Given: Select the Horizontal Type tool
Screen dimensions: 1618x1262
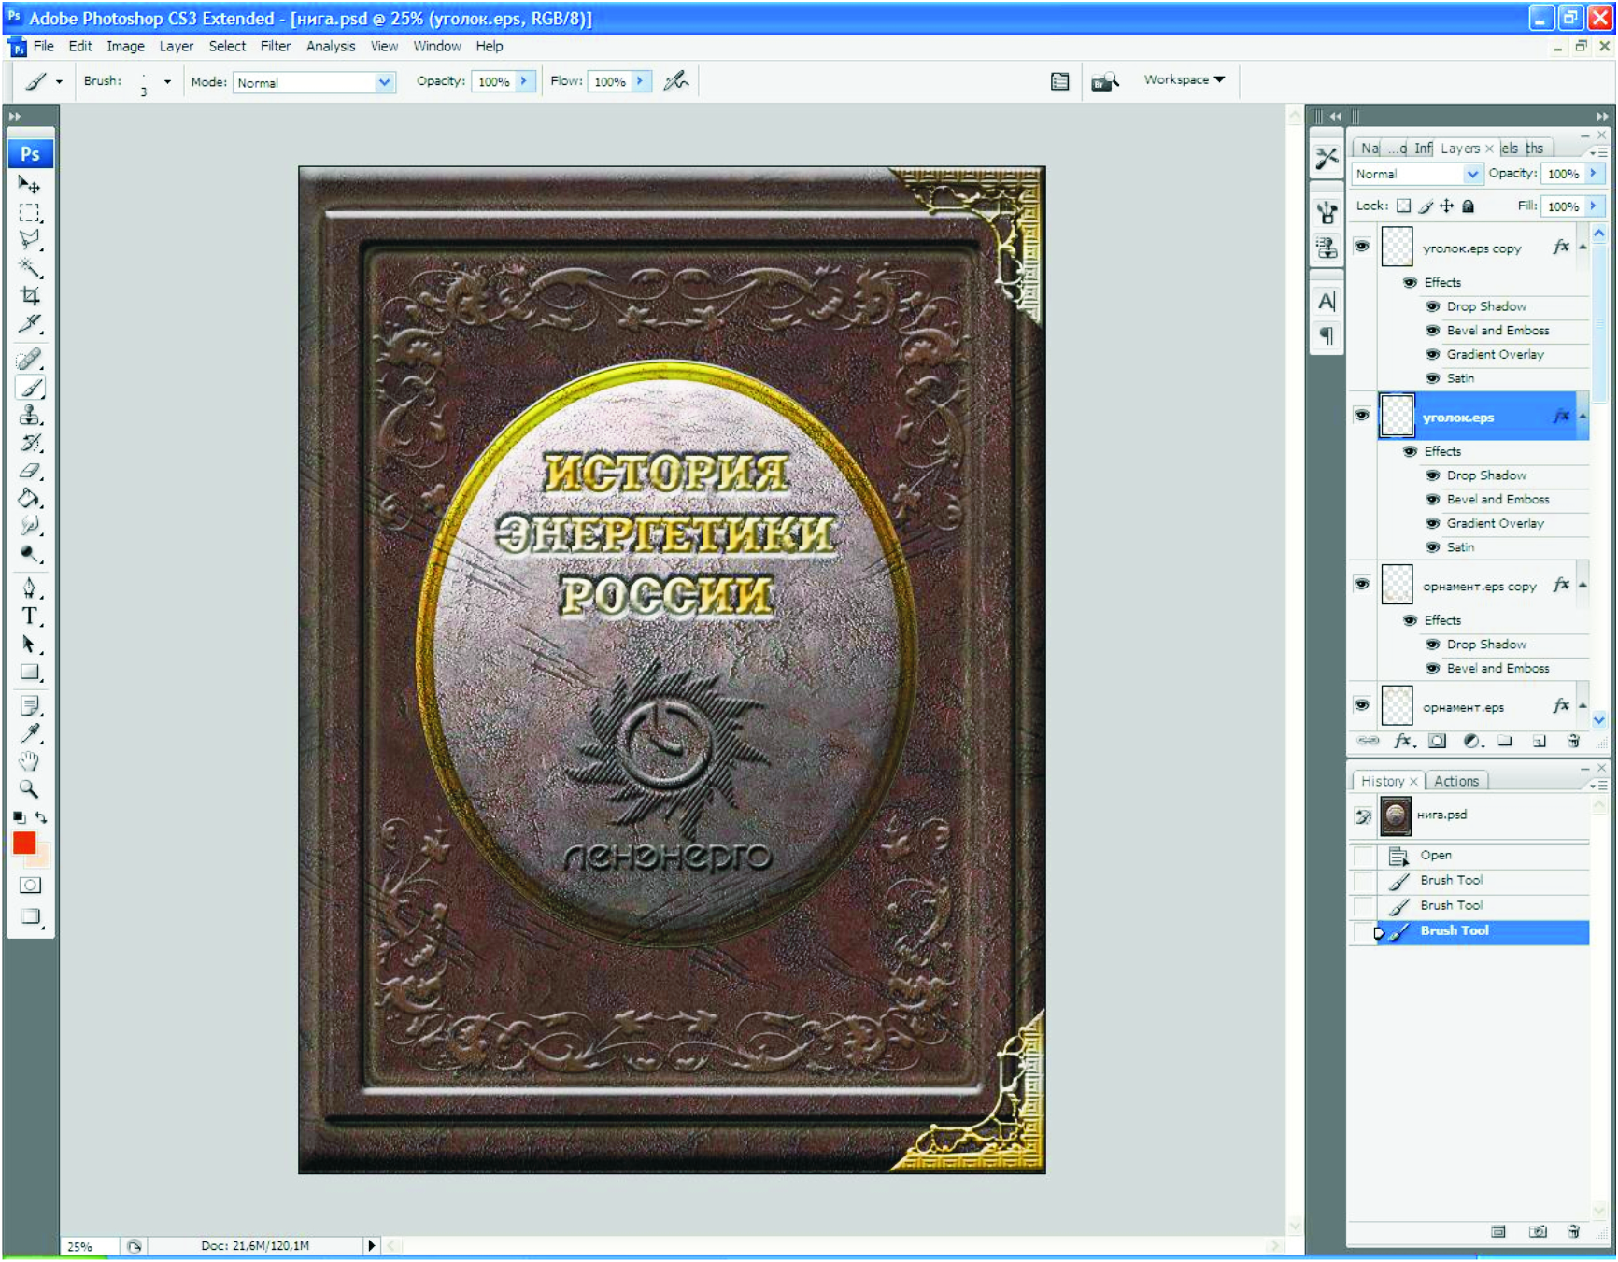Looking at the screenshot, I should pos(30,616).
